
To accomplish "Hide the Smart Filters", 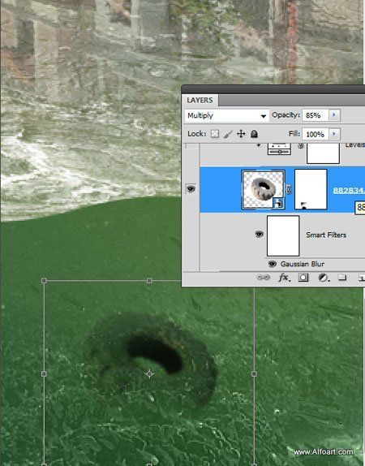I will tap(259, 234).
